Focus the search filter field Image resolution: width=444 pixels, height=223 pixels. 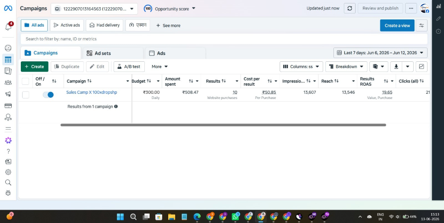click(224, 39)
